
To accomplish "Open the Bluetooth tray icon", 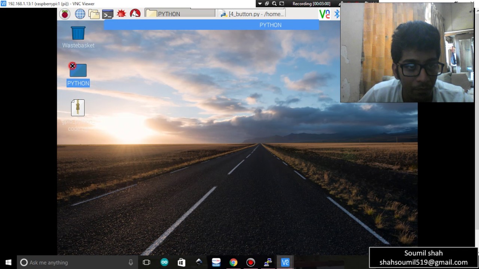I will click(x=337, y=14).
